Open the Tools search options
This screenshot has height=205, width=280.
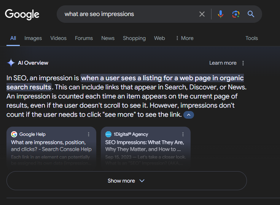coord(251,38)
